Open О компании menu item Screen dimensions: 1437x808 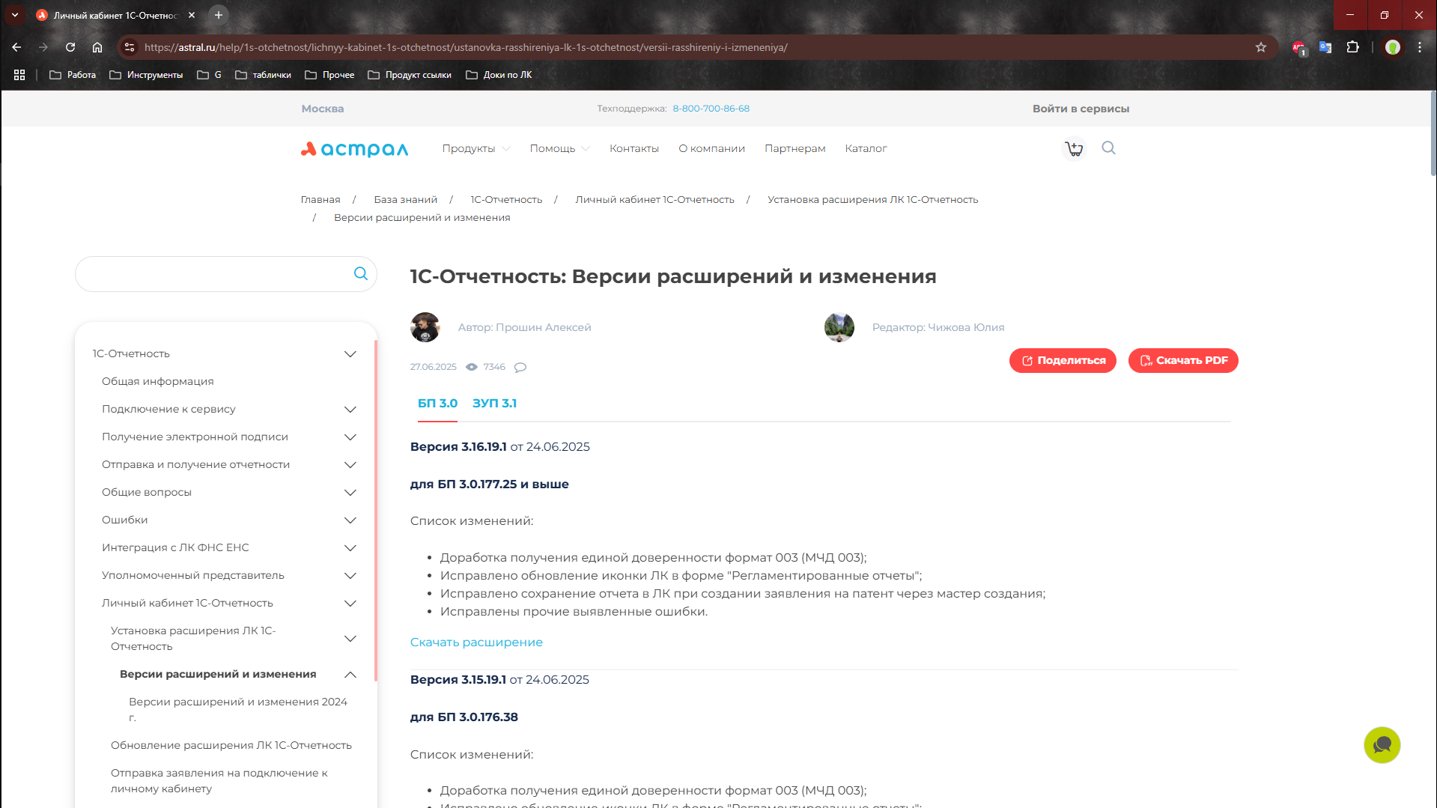[711, 148]
